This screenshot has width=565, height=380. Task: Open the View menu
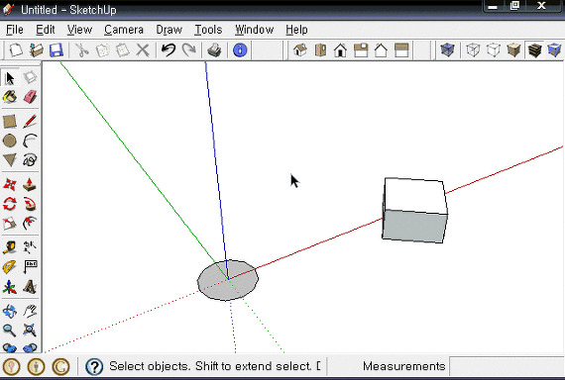click(79, 30)
